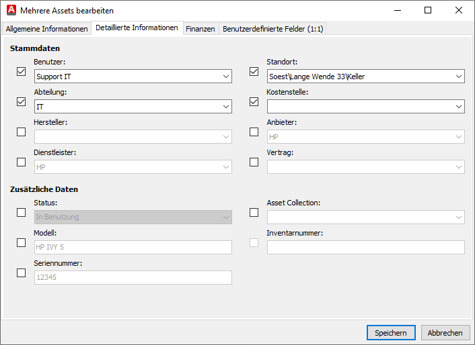Tick the Asset Collection checkbox
The image size is (475, 345).
(254, 213)
